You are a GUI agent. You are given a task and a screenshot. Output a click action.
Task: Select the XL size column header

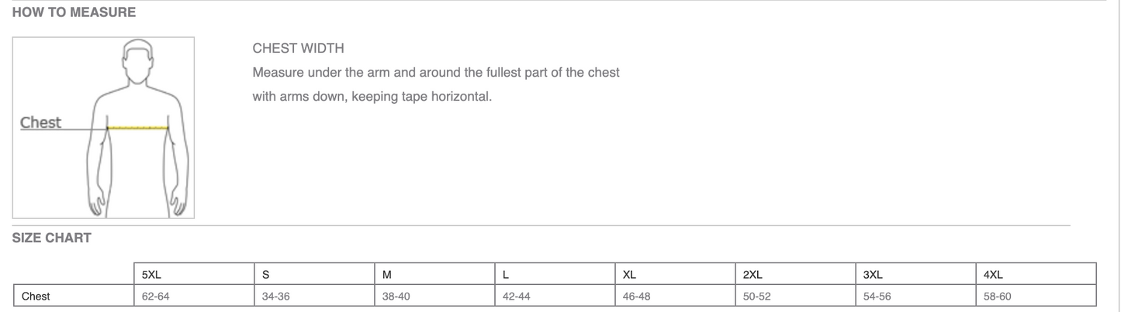coord(629,275)
